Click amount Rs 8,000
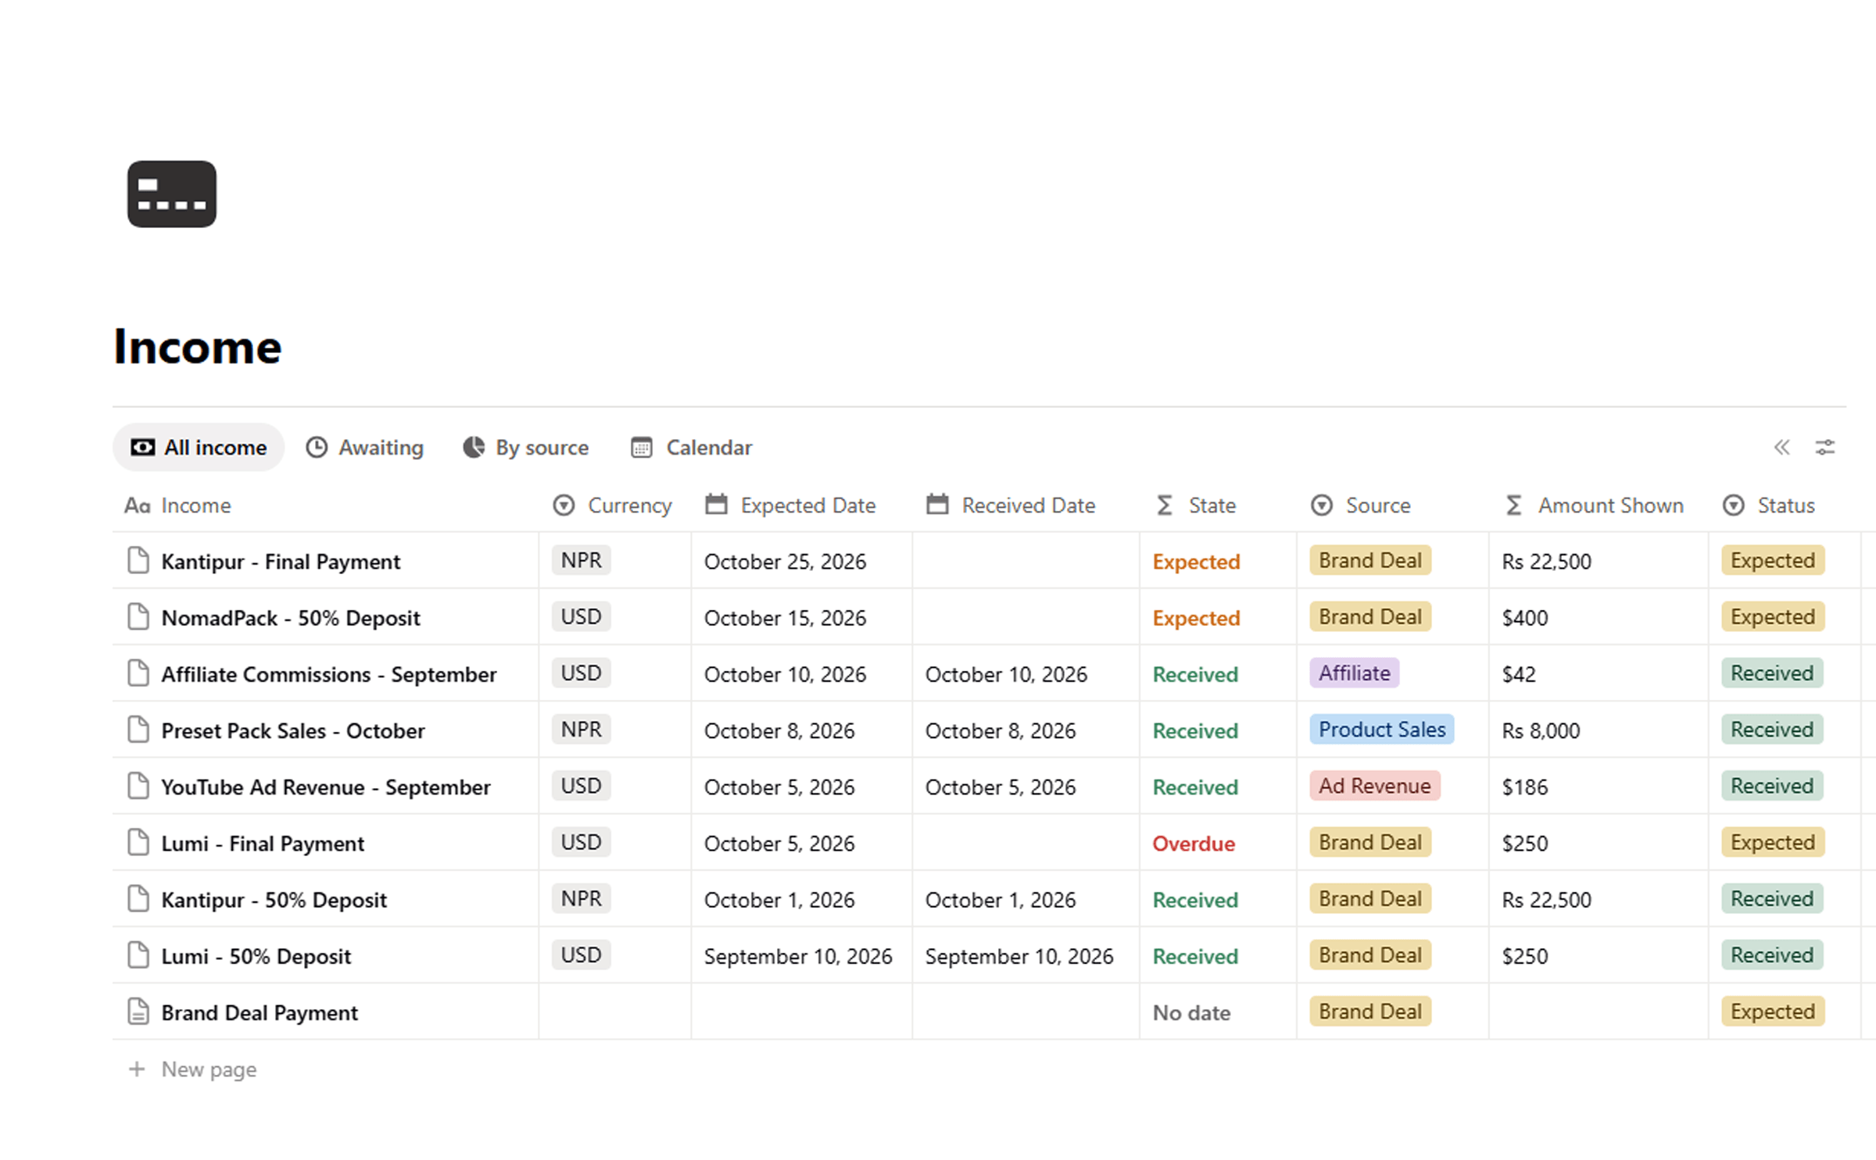This screenshot has width=1876, height=1160. coord(1541,730)
